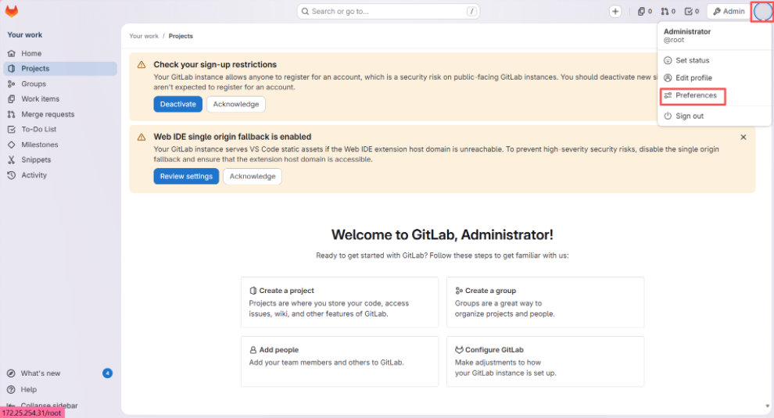Click the Home icon in sidebar
Screen dimensions: 774x418
point(12,53)
